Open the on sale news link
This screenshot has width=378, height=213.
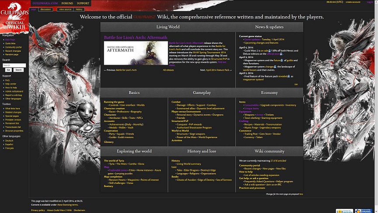click(x=264, y=51)
